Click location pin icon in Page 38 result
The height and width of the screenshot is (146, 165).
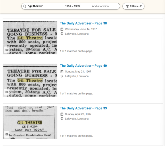62,34
